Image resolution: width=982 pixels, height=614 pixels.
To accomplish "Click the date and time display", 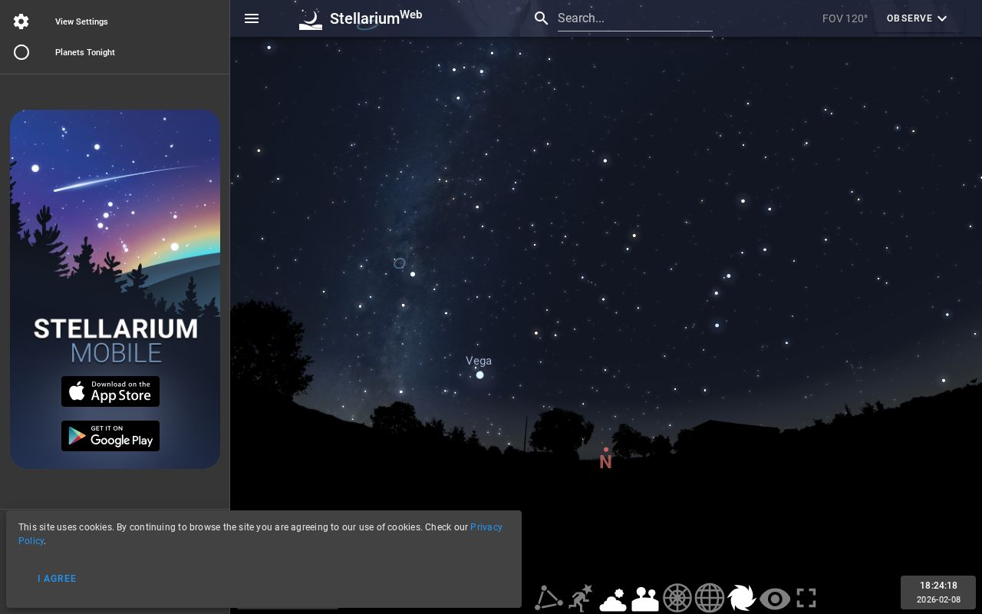I will [938, 592].
